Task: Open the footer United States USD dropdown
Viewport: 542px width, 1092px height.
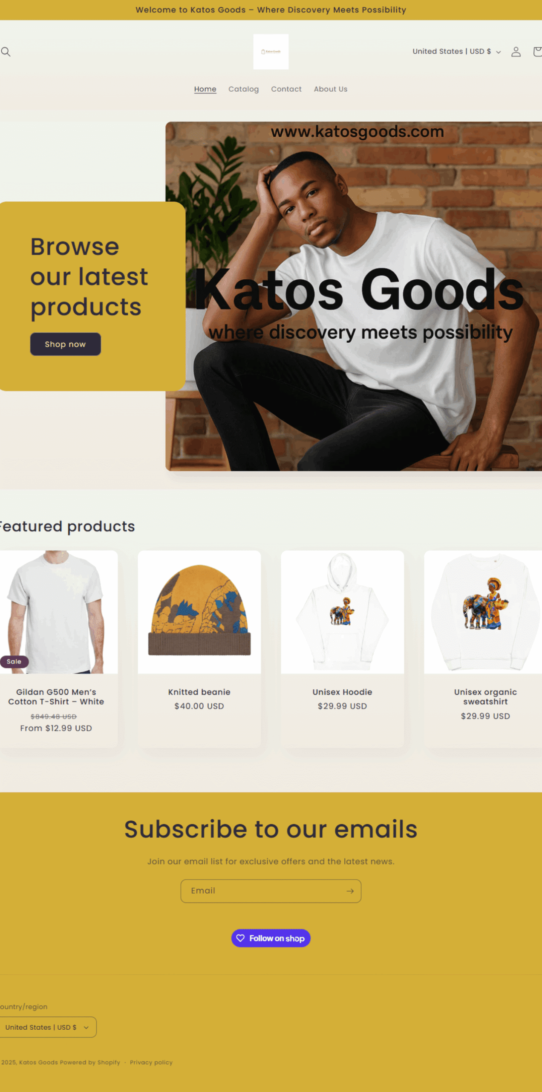Action: (x=47, y=1027)
